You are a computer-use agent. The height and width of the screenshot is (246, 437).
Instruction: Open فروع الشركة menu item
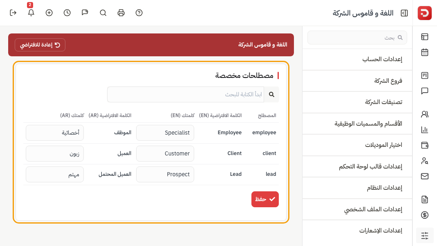(x=357, y=81)
